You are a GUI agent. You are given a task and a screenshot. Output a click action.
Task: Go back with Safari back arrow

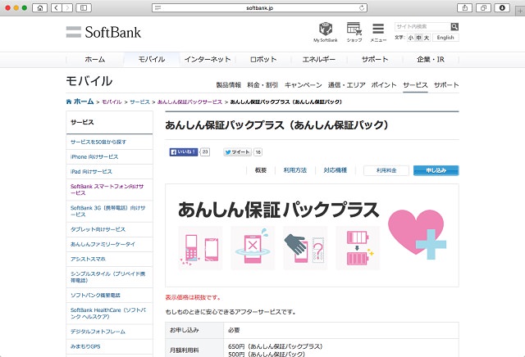tap(57, 7)
